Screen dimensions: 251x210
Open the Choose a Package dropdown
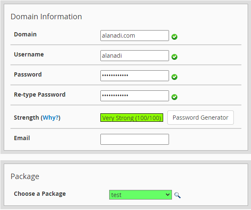point(141,195)
